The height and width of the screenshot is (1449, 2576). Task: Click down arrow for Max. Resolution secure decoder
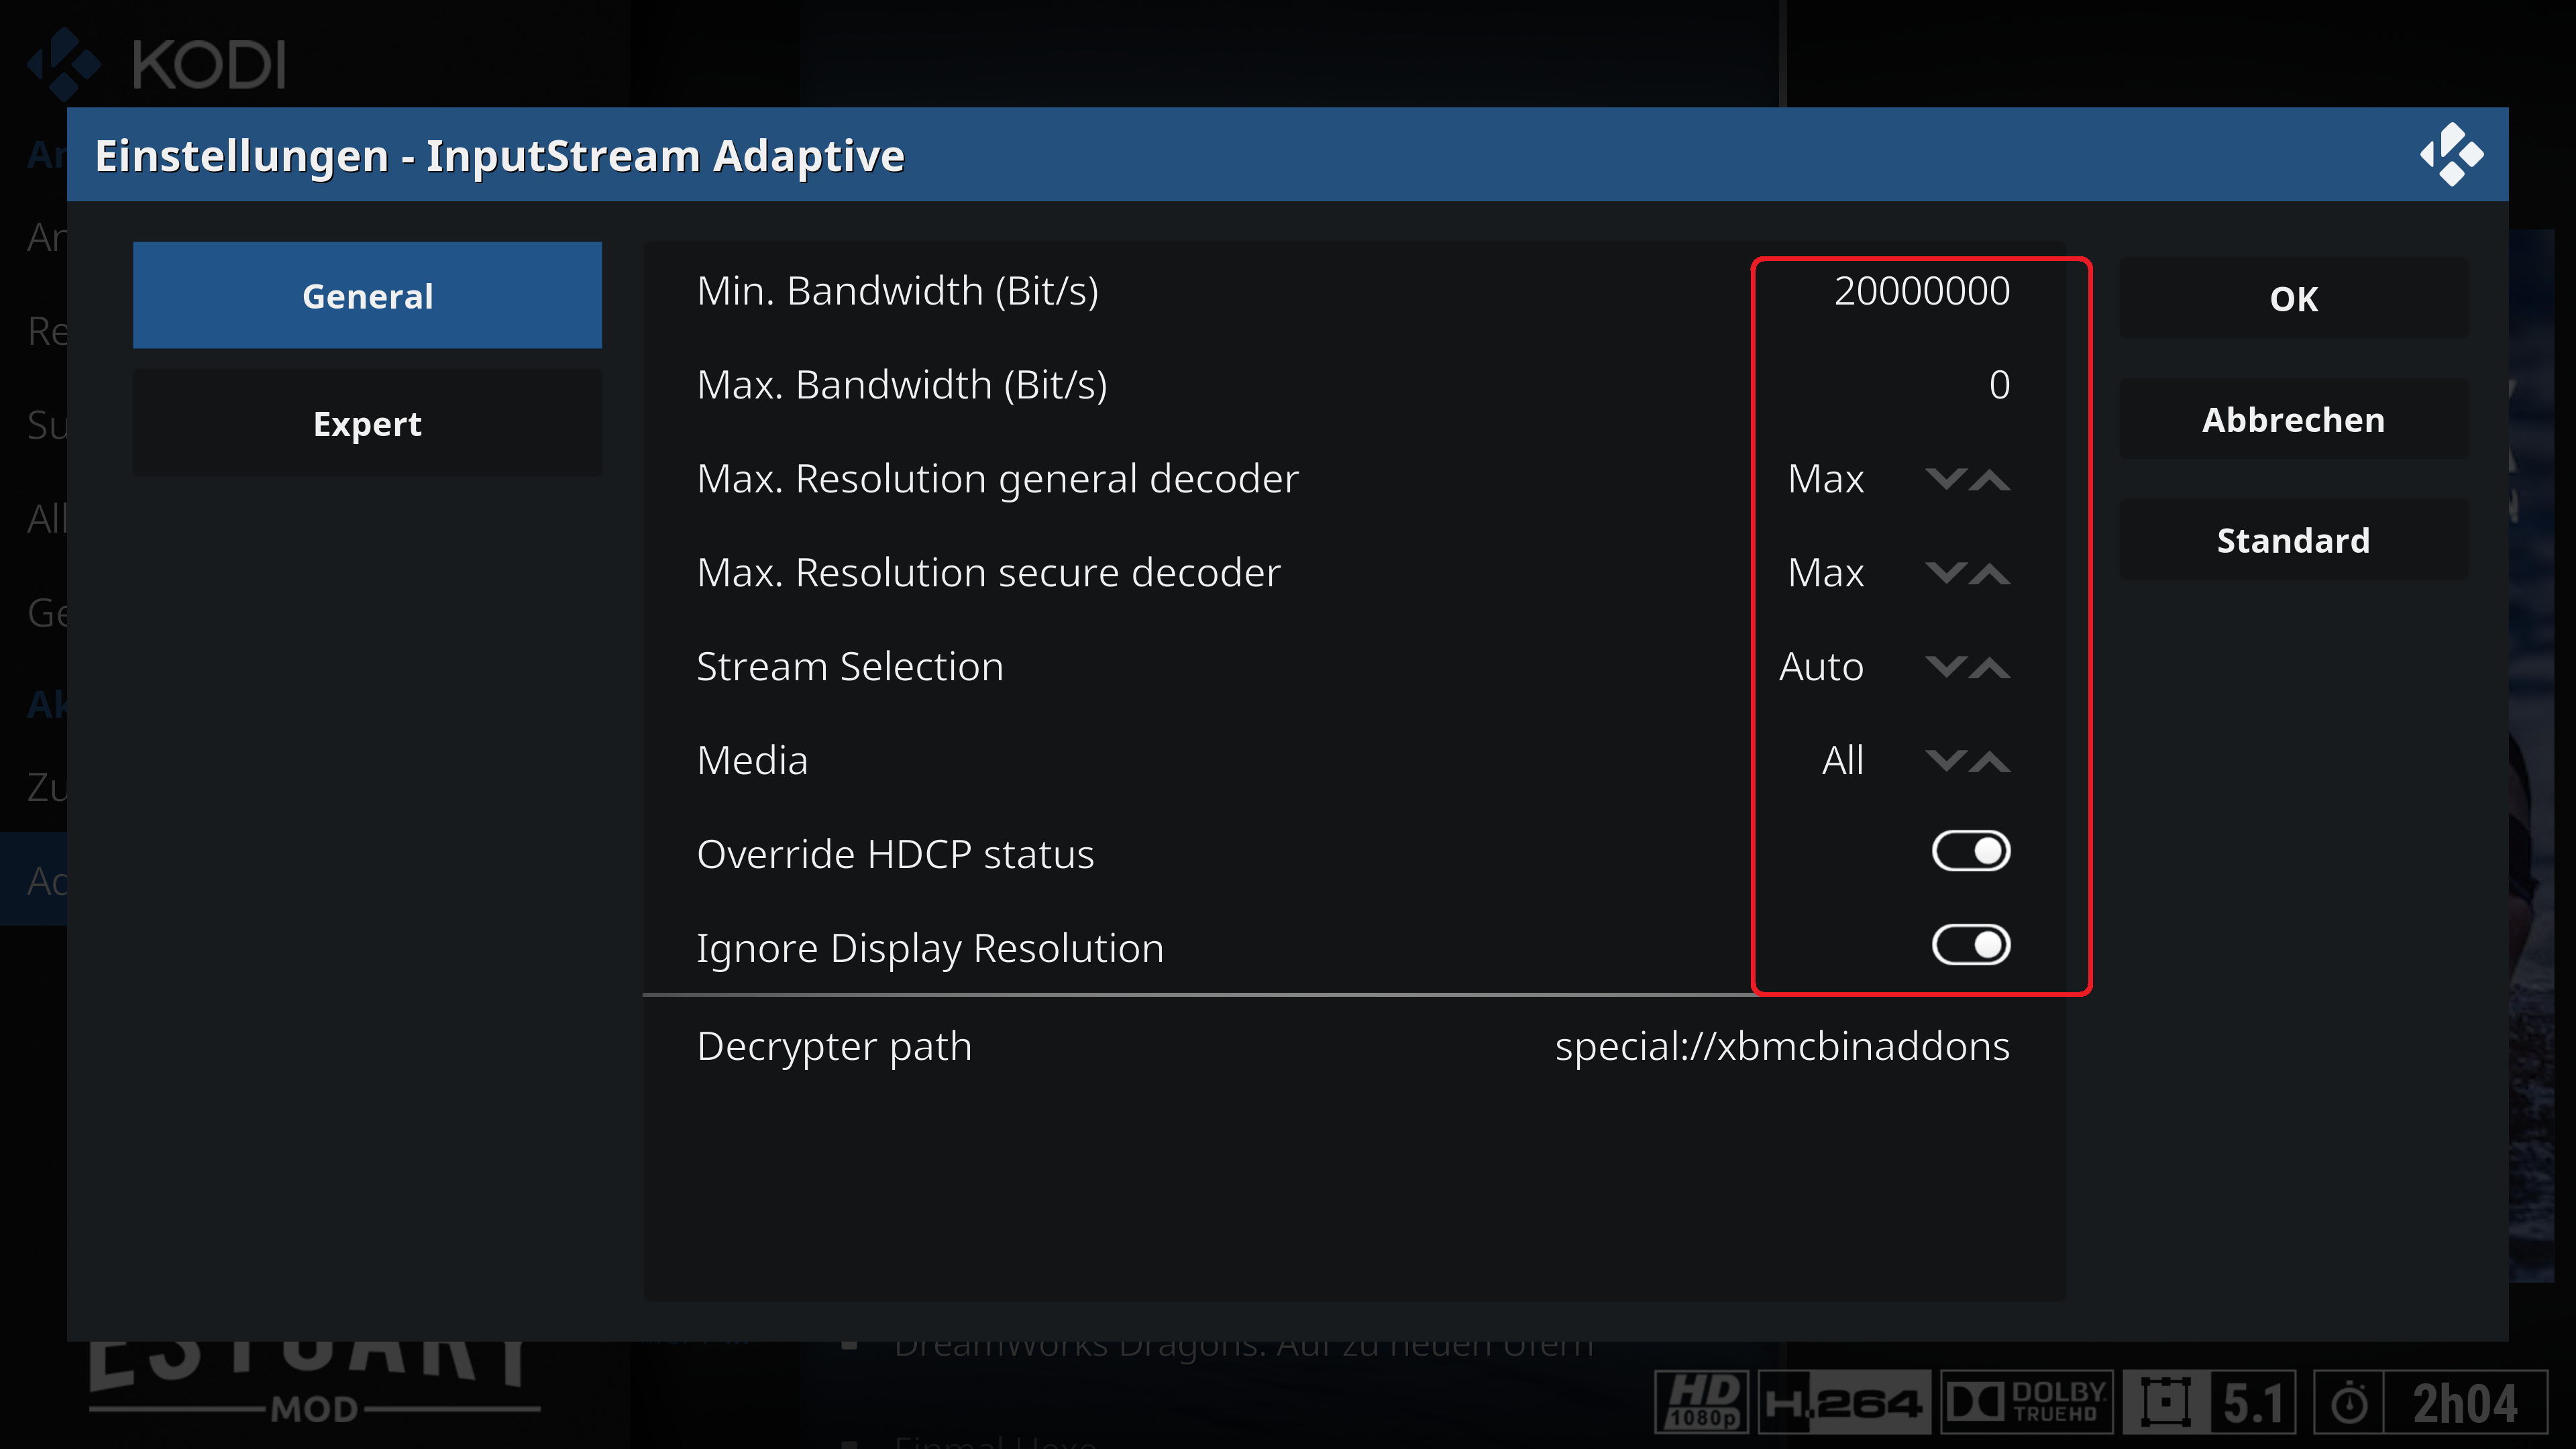pos(1945,573)
